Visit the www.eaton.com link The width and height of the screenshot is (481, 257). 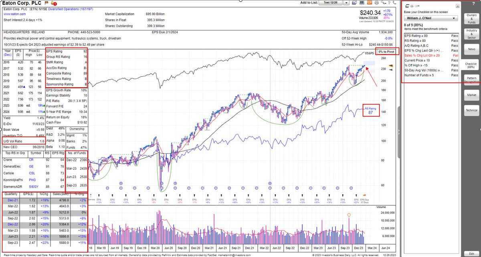click(14, 14)
